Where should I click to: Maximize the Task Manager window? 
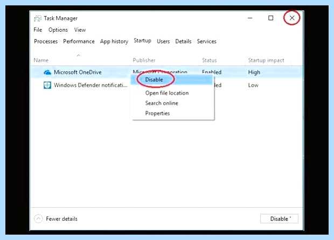271,18
